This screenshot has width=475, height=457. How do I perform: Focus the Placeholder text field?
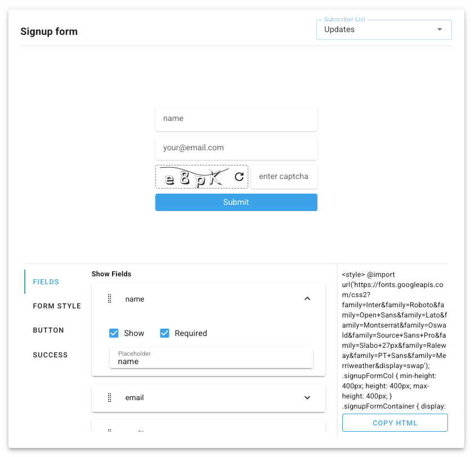(x=211, y=361)
